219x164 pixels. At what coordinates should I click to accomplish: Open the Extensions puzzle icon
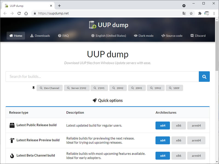coord(200,13)
